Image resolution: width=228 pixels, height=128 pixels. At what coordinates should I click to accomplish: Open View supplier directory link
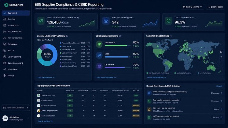pos(156,77)
